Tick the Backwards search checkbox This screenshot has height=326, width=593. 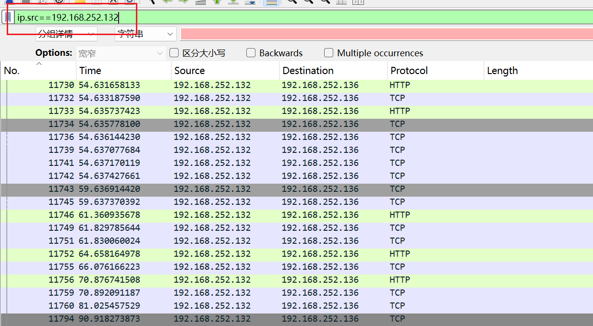point(251,53)
